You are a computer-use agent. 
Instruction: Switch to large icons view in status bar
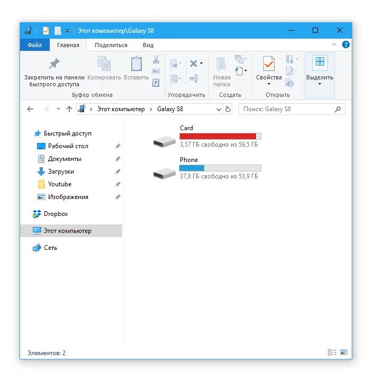coord(344,352)
